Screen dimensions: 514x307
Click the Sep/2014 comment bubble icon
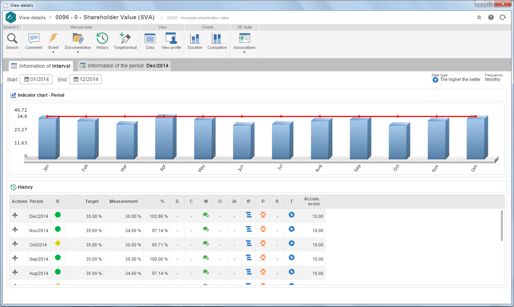pyautogui.click(x=206, y=258)
